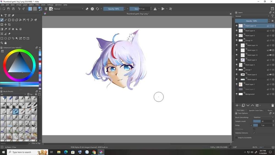Toggle Stabilize Sensors checkbox
This screenshot has height=155, width=275.
[254, 133]
